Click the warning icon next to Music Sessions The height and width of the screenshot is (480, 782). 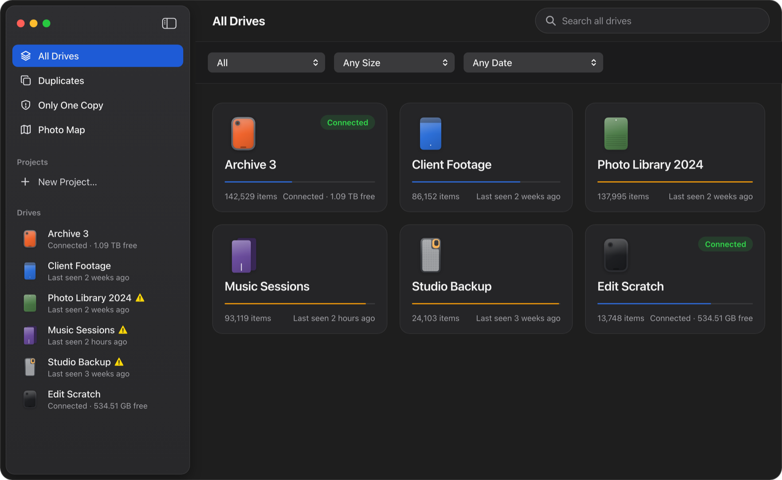123,330
